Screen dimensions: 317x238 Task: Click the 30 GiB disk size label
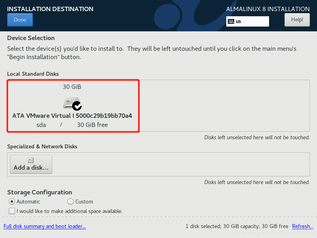(x=72, y=86)
